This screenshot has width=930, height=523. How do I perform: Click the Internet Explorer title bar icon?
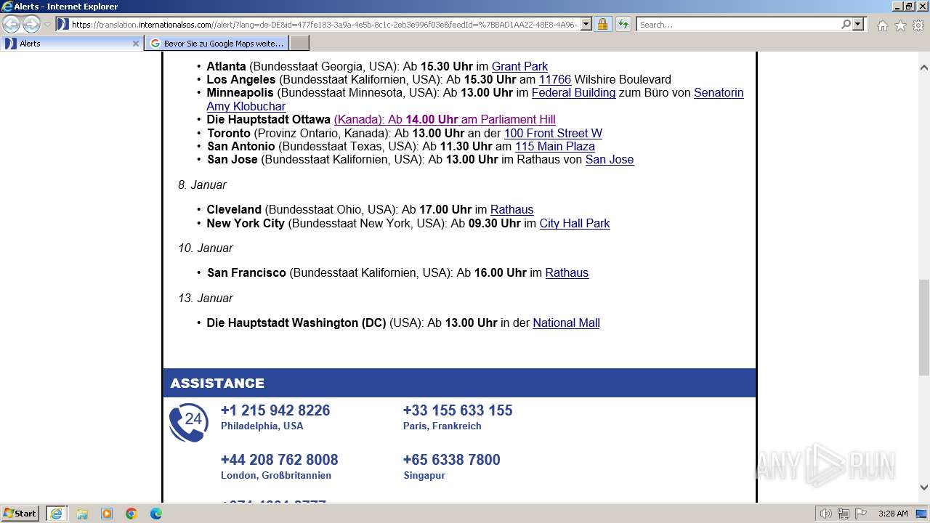tap(7, 7)
